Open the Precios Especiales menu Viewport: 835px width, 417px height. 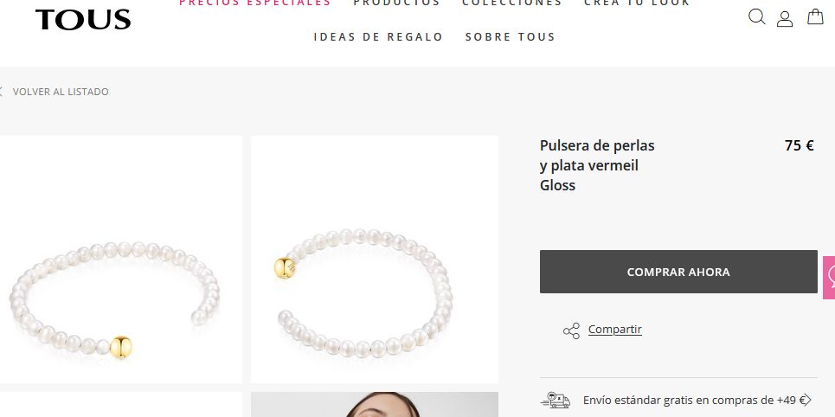tap(255, 3)
